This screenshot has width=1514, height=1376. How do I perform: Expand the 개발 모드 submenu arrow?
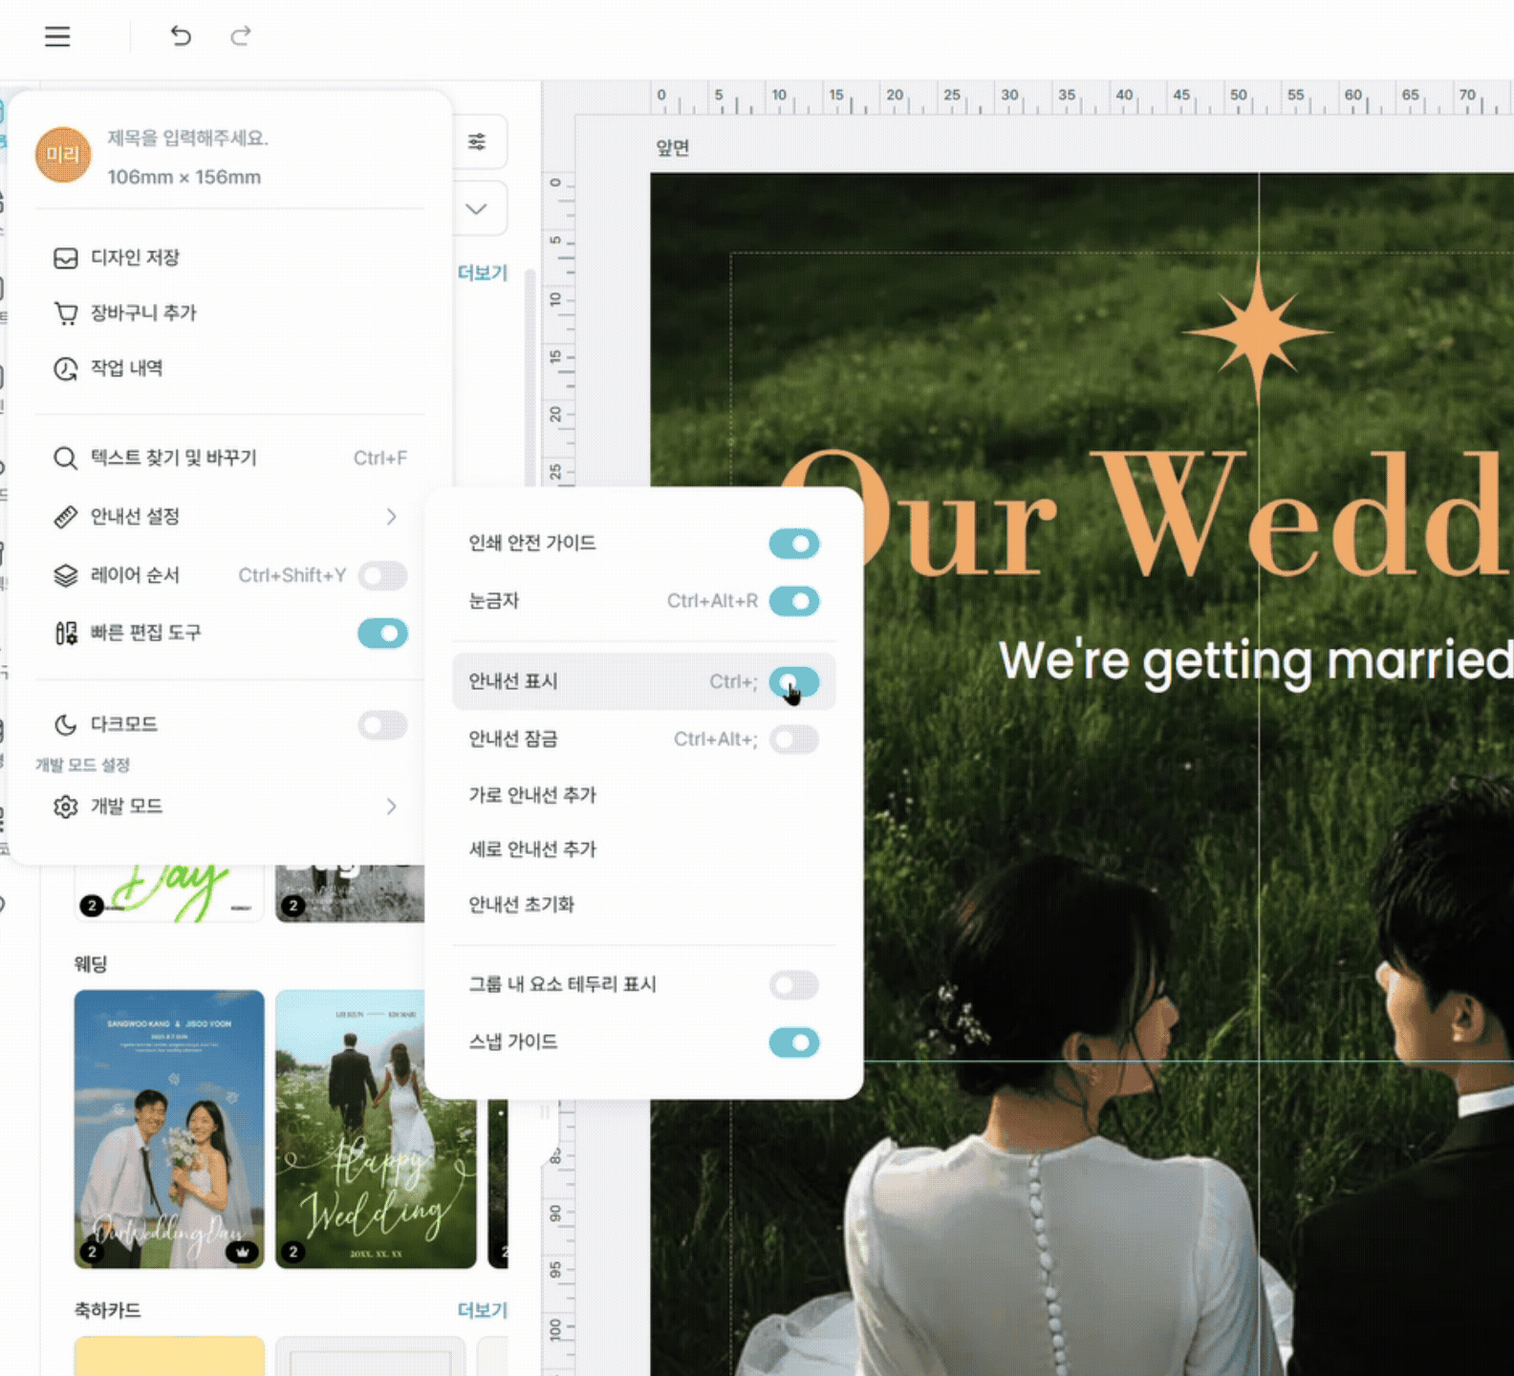(391, 806)
